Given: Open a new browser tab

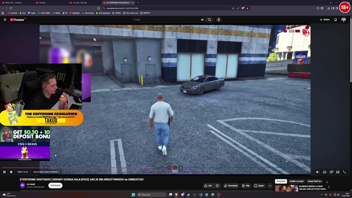Looking at the screenshot, I should pos(138,3).
